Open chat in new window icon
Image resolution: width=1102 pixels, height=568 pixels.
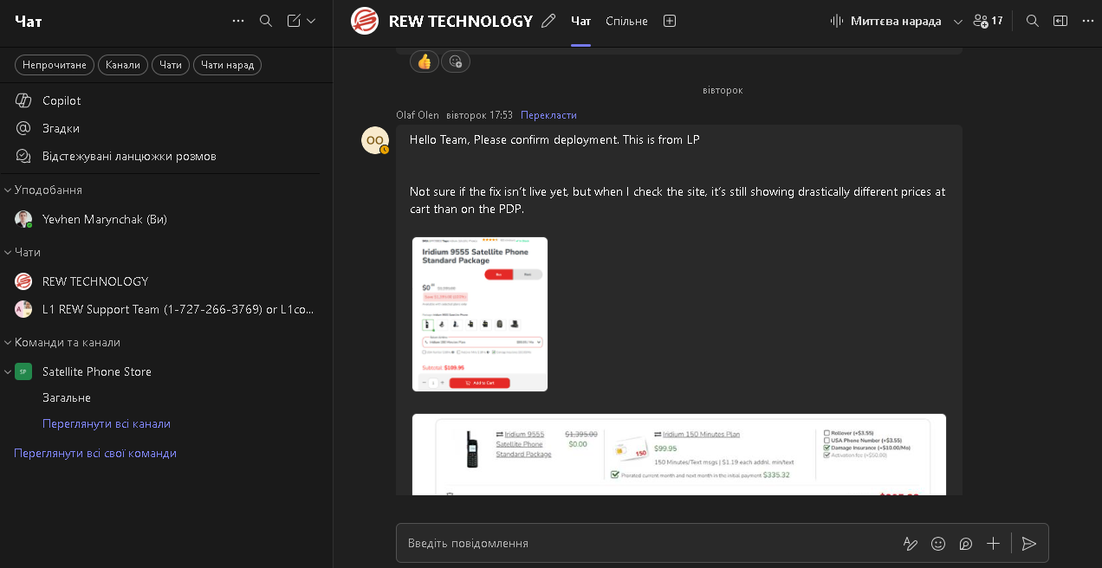(x=1060, y=21)
